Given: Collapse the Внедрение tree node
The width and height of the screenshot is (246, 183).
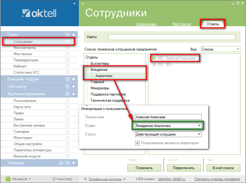Looking at the screenshot, I should (x=87, y=70).
